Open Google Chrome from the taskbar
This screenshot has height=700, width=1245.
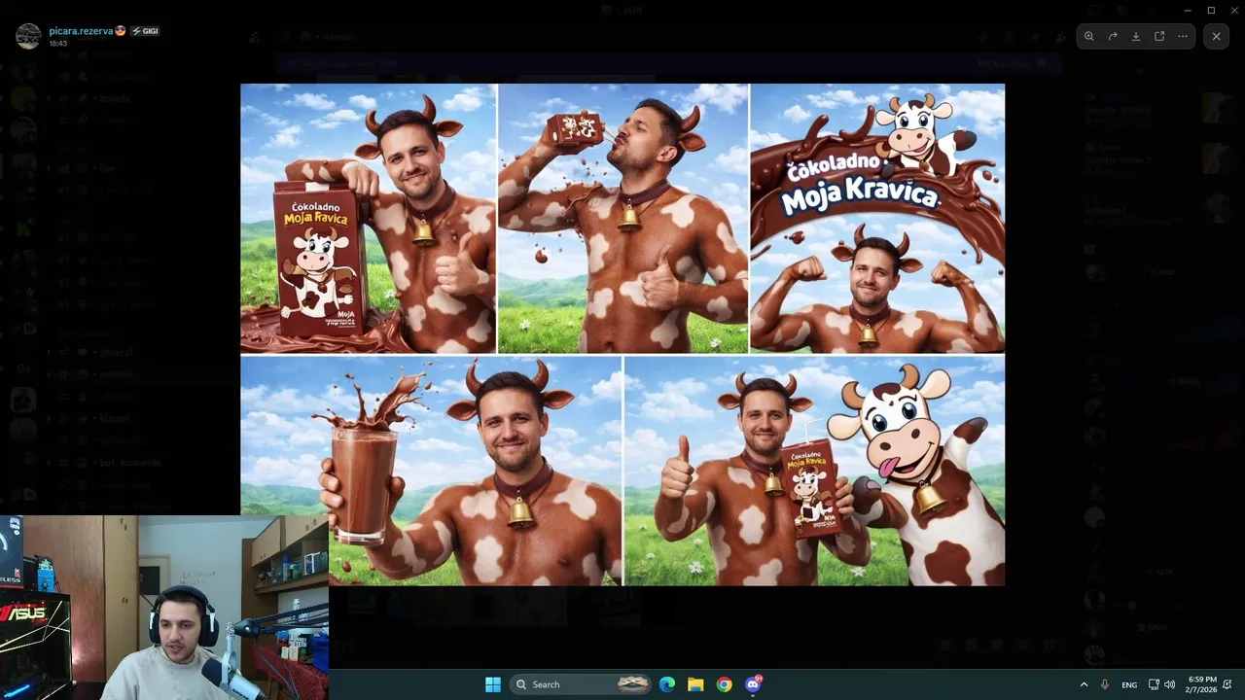coord(725,684)
